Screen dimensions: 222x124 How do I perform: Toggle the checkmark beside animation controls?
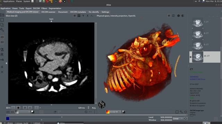point(40,108)
